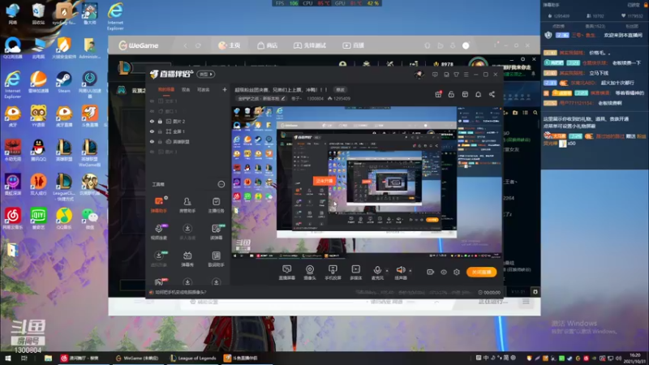Open the speaker device dropdown arrow
Viewport: 649px width, 365px height.
tap(410, 271)
